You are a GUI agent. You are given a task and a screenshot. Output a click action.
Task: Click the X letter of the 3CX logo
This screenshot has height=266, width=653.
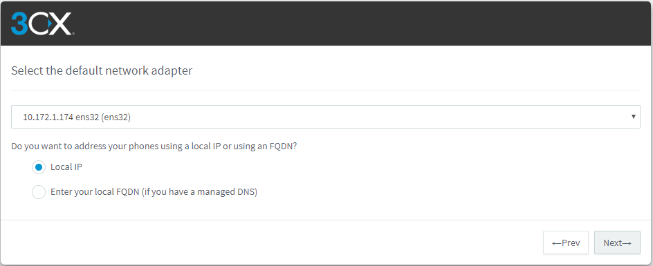64,23
